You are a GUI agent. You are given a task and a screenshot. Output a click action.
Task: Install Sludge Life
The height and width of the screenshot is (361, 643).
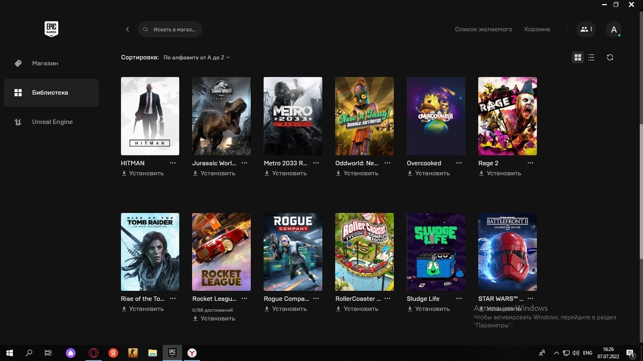click(x=428, y=309)
